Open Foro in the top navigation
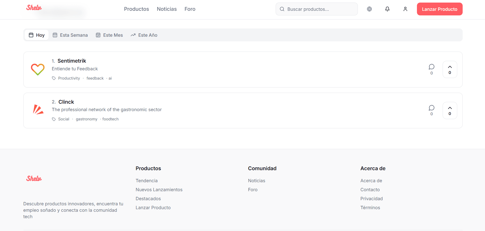Image resolution: width=485 pixels, height=231 pixels. tap(190, 9)
